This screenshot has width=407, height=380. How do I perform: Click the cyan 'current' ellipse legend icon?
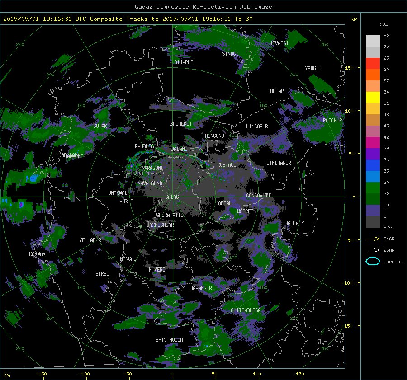373,261
